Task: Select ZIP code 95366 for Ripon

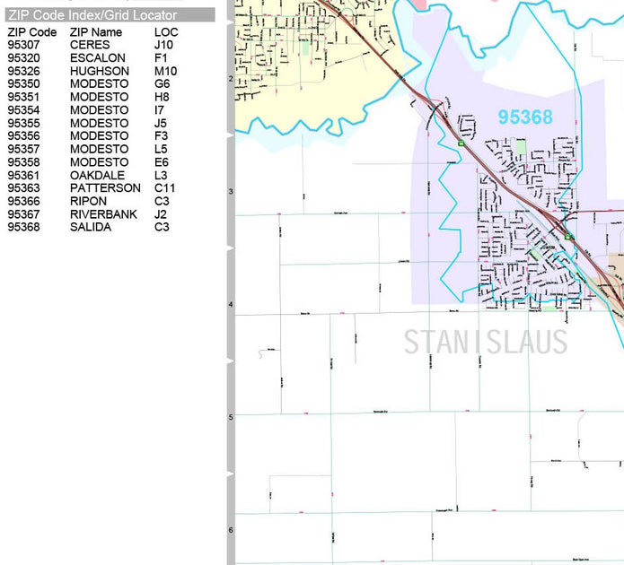Action: (x=23, y=201)
